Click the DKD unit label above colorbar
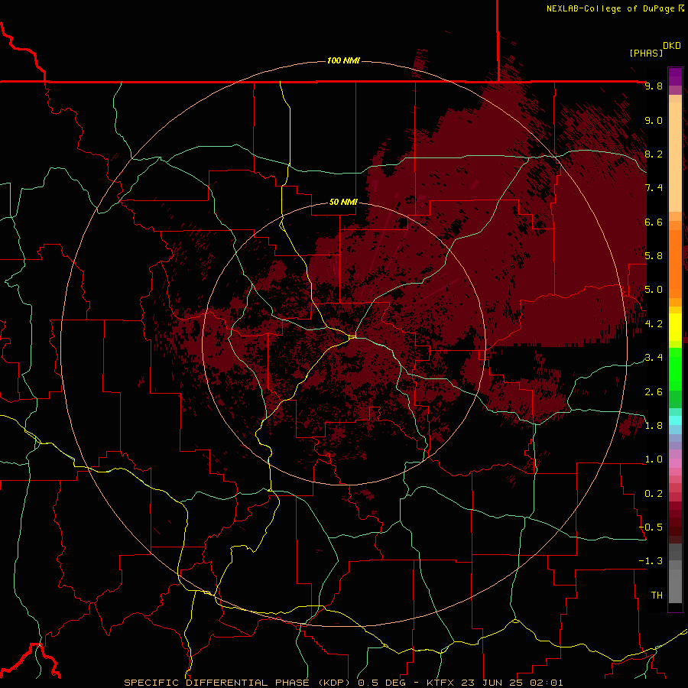This screenshot has width=688, height=688. (x=672, y=46)
